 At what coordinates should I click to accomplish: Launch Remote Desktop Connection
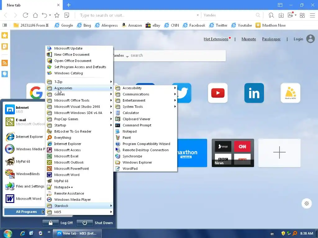pos(145,150)
